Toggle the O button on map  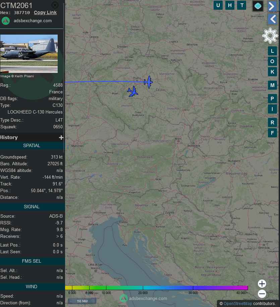pyautogui.click(x=272, y=61)
